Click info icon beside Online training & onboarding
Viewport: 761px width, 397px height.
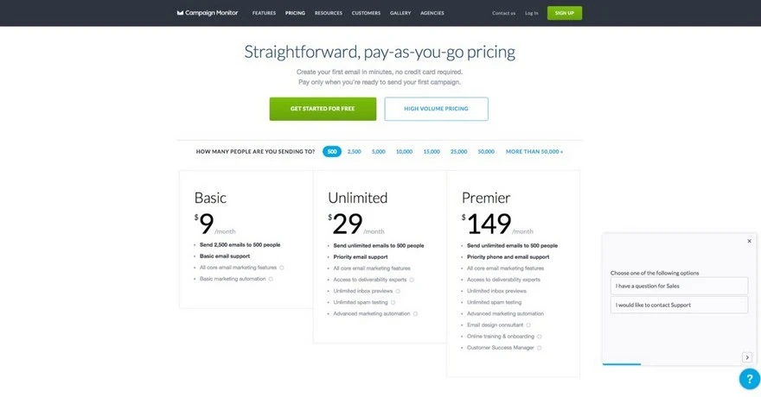(x=538, y=337)
